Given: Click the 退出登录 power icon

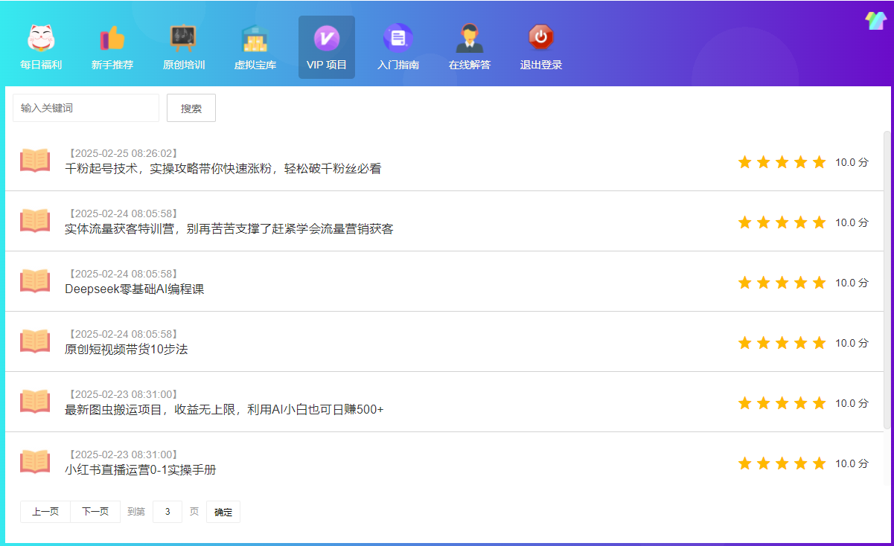Looking at the screenshot, I should [541, 37].
